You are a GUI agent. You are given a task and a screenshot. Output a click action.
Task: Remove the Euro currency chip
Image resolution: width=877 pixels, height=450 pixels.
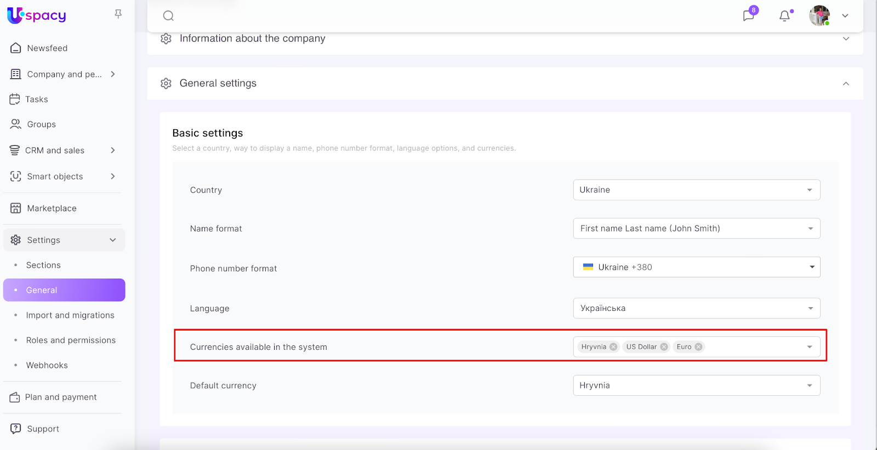click(698, 347)
